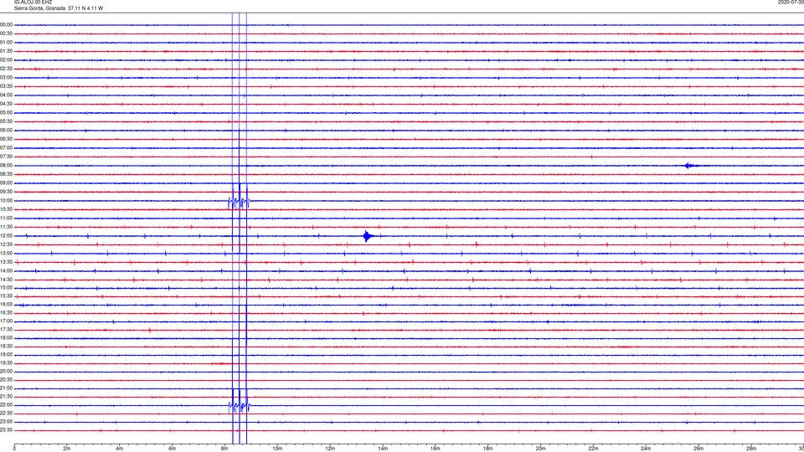Screen dimensions: 804x452
Task: Select the 20:00 trace time label
Action: [6, 372]
